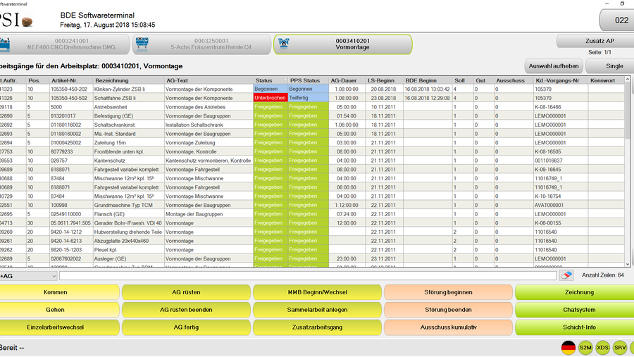Screen dimensions: 634x357
Task: Click MMB Beginn/Wechsel button
Action: point(317,292)
